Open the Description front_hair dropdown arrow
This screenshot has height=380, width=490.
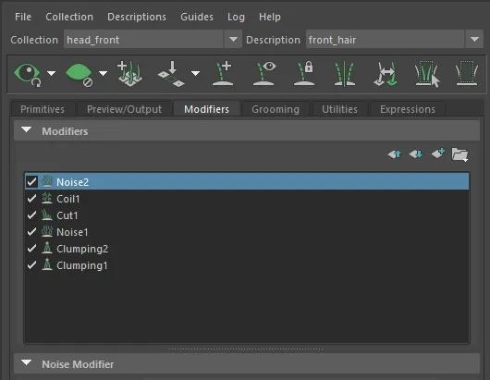[x=474, y=40]
